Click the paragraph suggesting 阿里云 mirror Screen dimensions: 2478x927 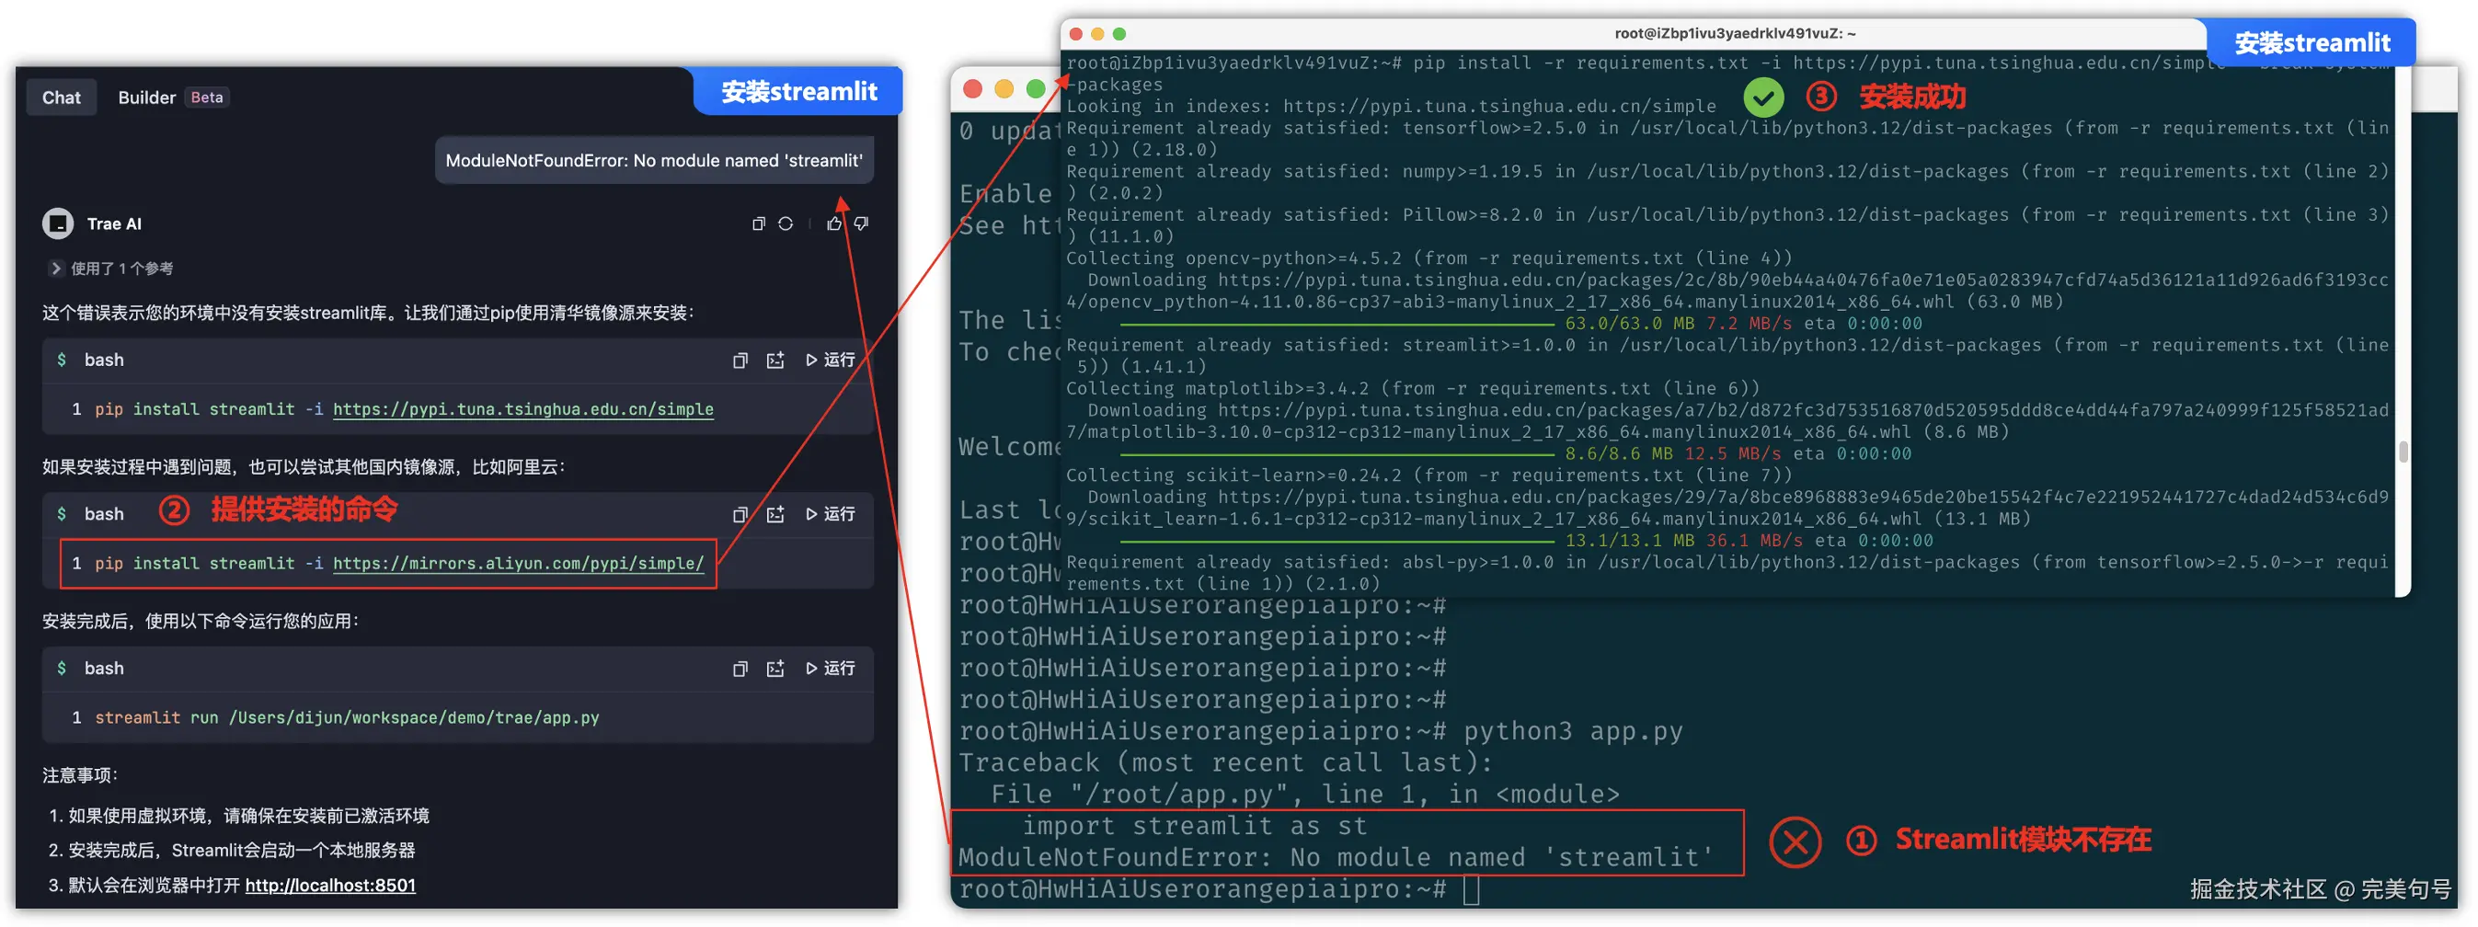[x=304, y=467]
